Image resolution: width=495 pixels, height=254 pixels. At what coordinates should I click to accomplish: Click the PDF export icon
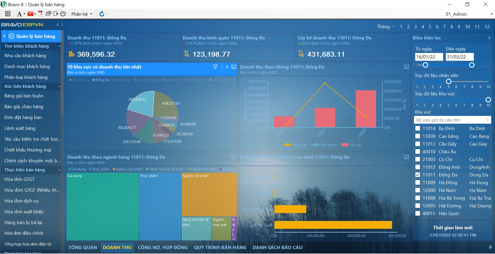pos(41,14)
